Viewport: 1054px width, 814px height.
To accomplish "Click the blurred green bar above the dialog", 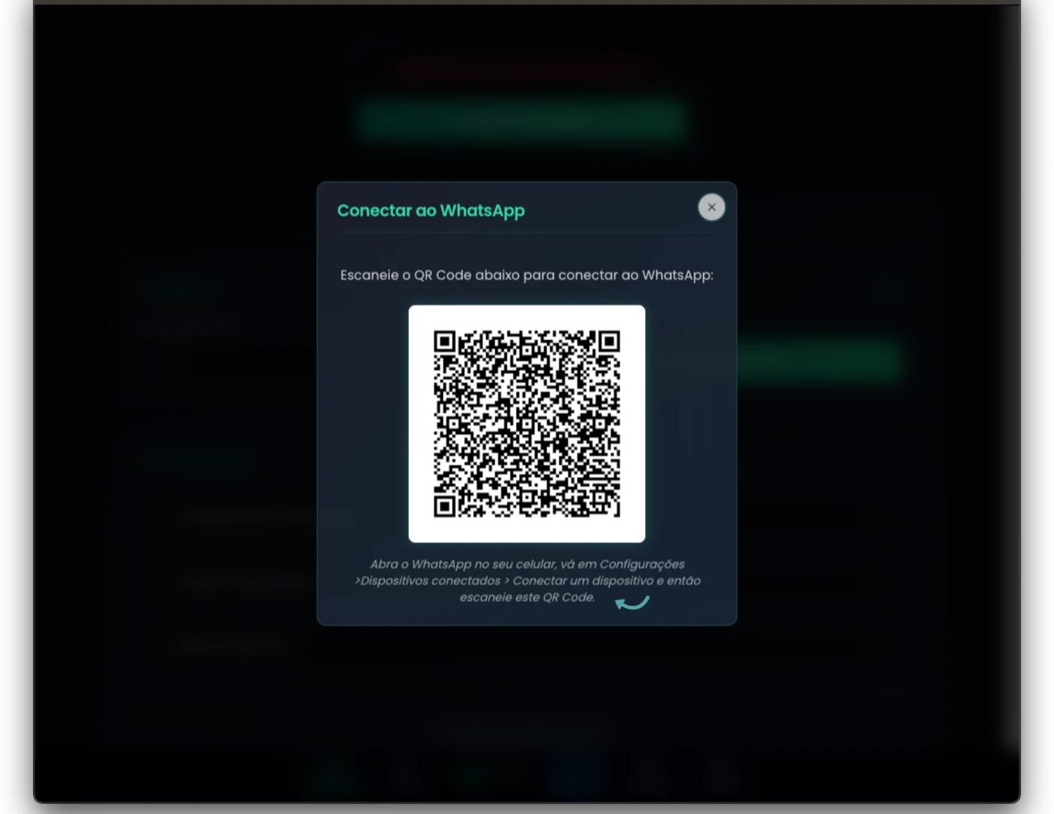I will pos(523,120).
